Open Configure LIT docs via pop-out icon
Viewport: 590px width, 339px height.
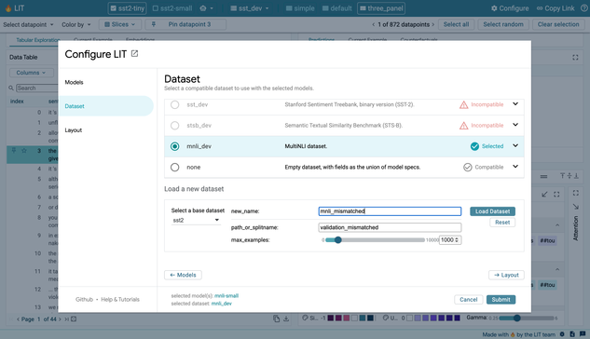point(134,54)
